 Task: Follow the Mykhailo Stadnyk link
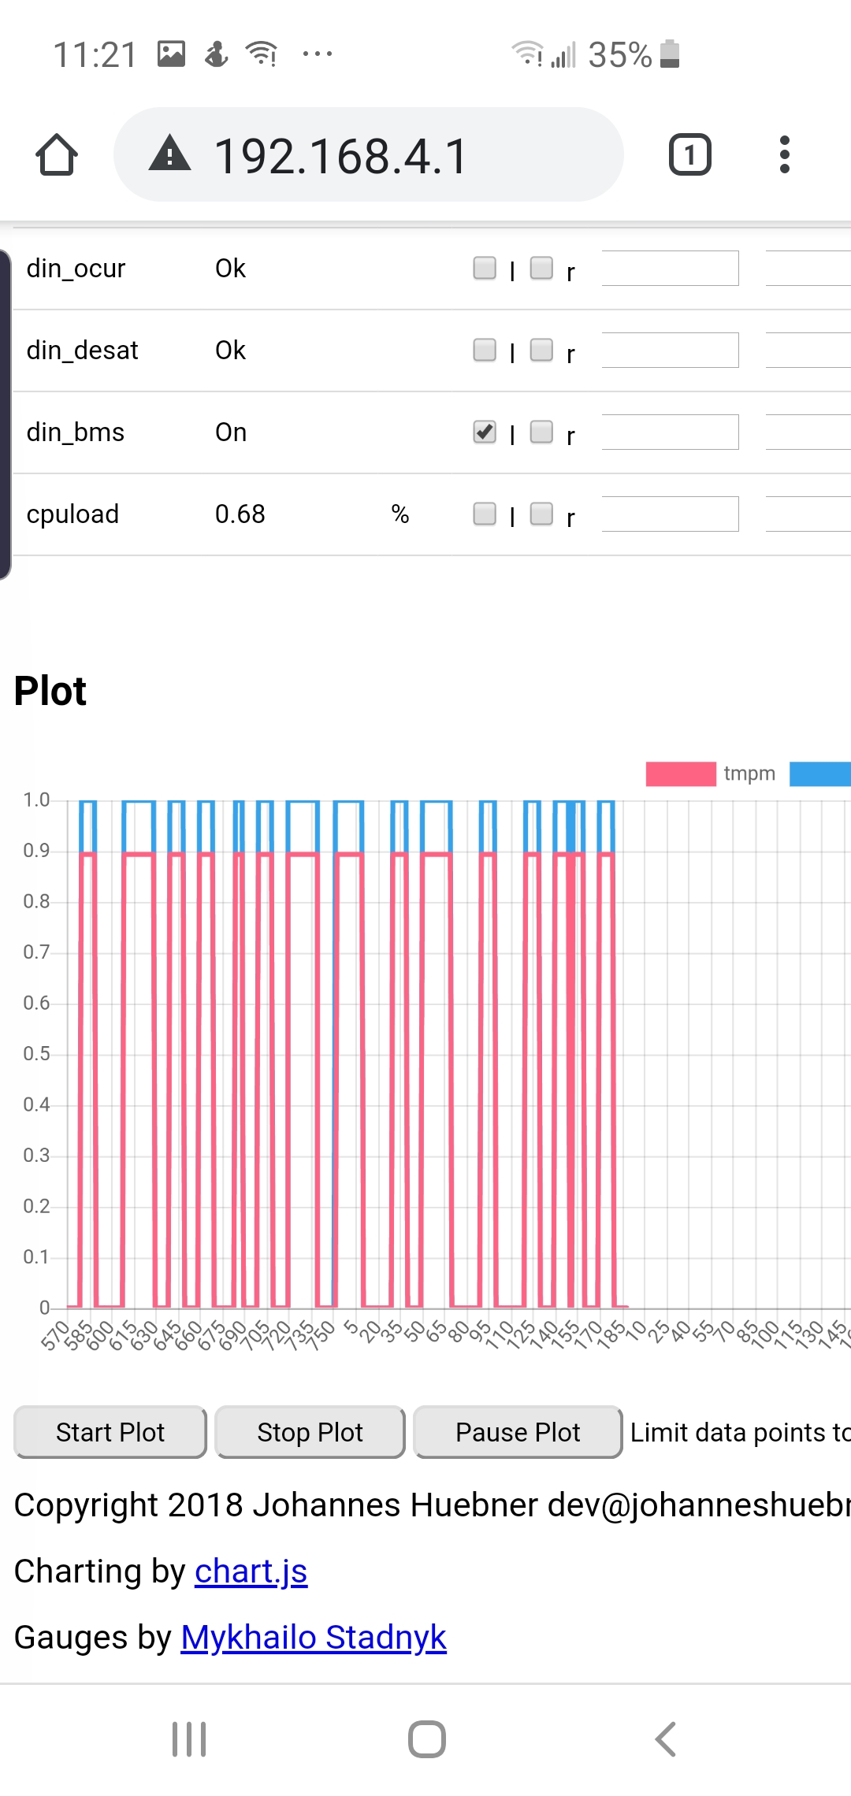tap(314, 1638)
